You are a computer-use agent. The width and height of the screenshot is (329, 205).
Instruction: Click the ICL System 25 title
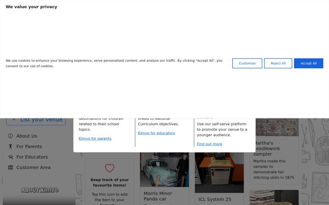215,200
